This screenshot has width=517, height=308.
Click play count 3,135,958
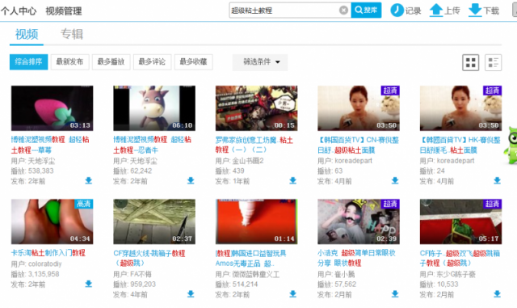(44, 274)
